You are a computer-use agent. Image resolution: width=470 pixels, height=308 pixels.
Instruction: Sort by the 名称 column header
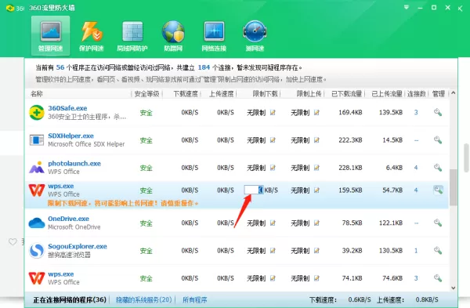[37, 94]
